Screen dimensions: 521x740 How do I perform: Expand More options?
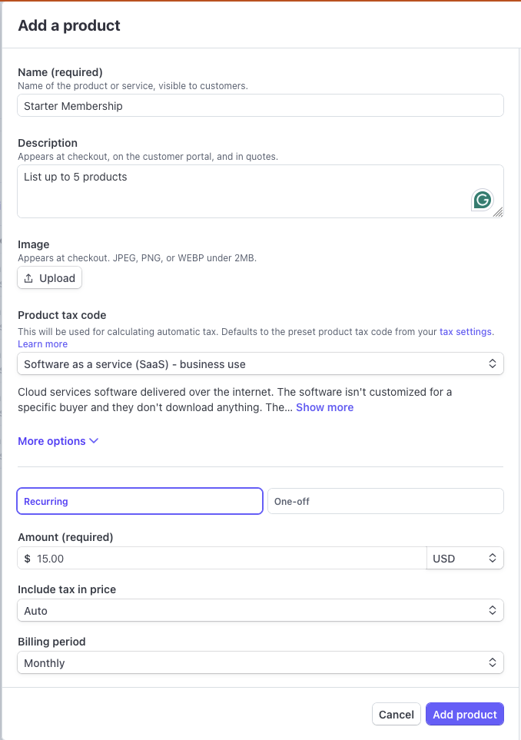52,441
